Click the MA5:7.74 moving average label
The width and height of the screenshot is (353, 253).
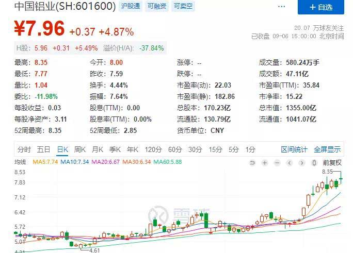coord(45,162)
